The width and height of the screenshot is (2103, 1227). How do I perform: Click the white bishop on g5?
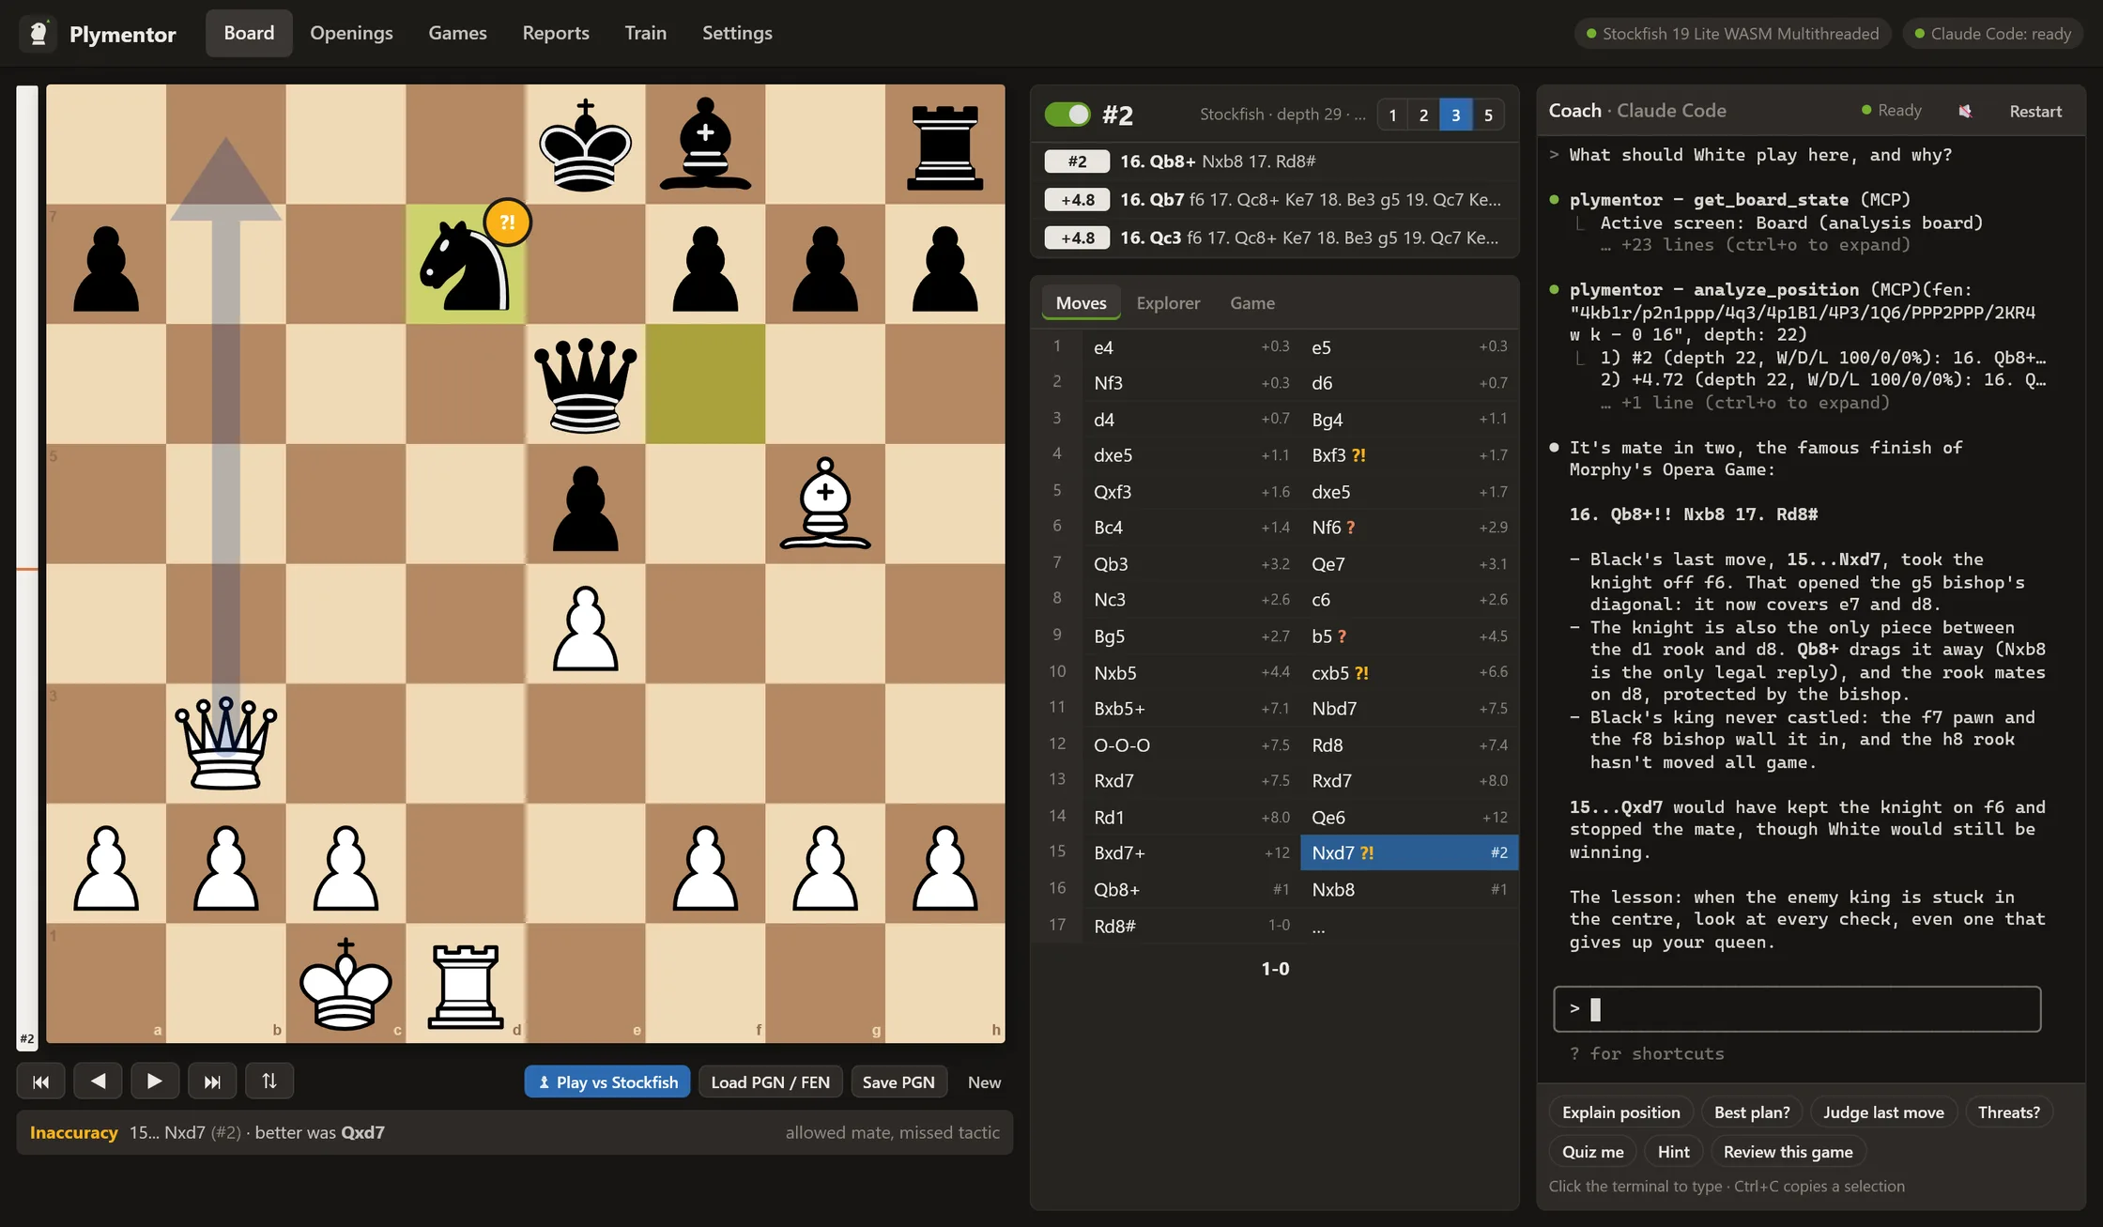pyautogui.click(x=825, y=505)
